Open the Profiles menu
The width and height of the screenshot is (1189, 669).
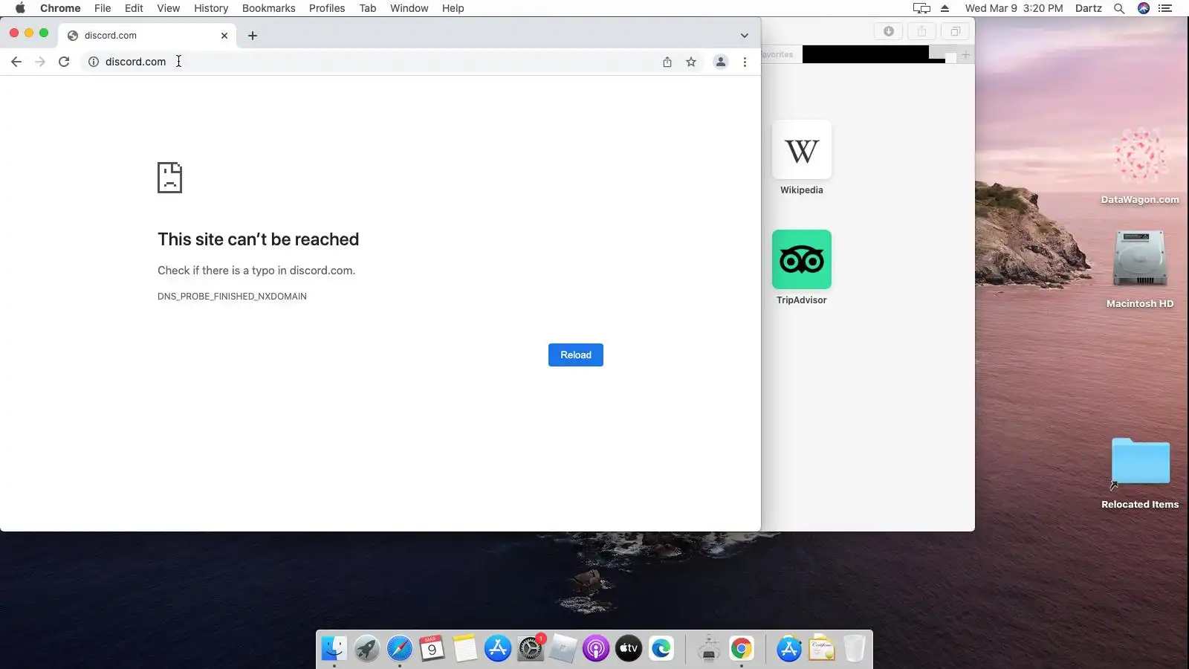(327, 8)
